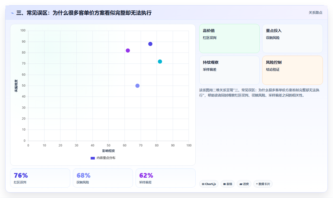Click the 误触风险 text in 重点投入 card
Image resolution: width=333 pixels, height=198 pixels.
tap(273, 38)
